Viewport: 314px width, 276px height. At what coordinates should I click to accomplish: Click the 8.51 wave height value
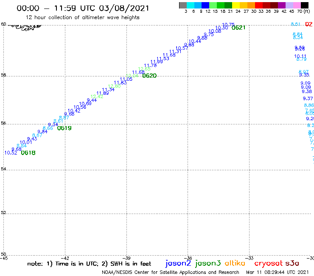click(295, 24)
